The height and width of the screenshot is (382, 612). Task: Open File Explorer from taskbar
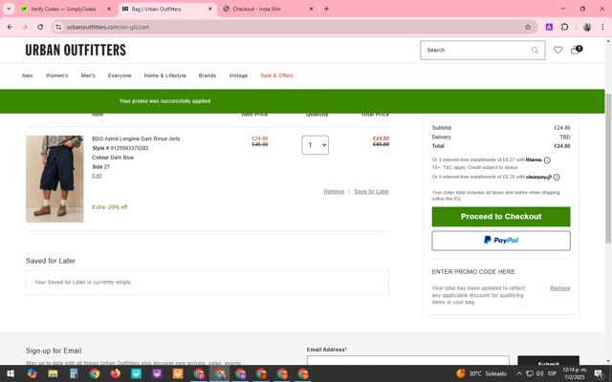53,373
